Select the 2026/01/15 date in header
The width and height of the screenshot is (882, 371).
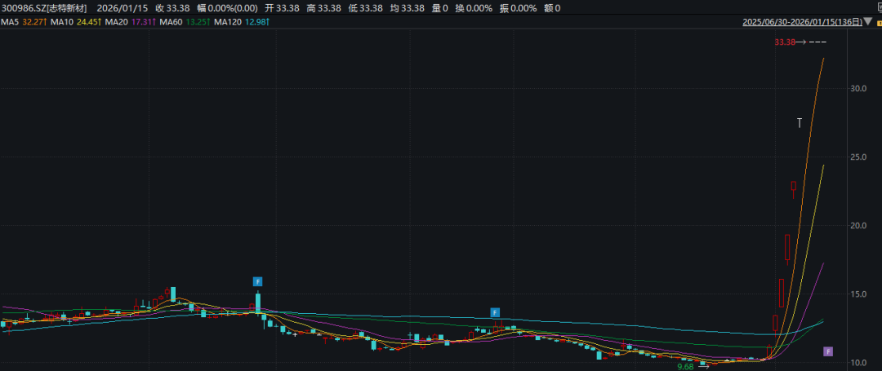[121, 7]
